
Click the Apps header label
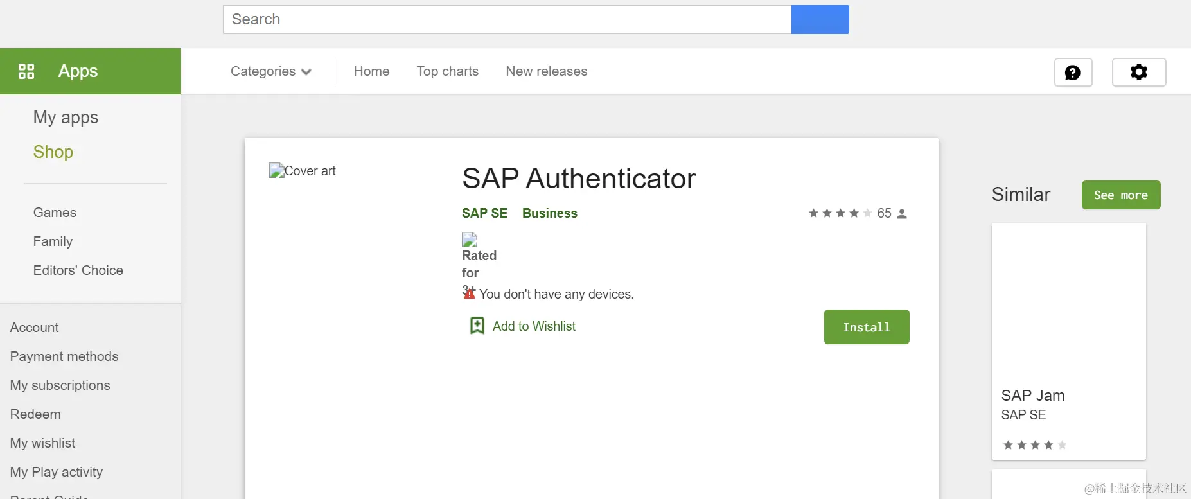pos(78,71)
